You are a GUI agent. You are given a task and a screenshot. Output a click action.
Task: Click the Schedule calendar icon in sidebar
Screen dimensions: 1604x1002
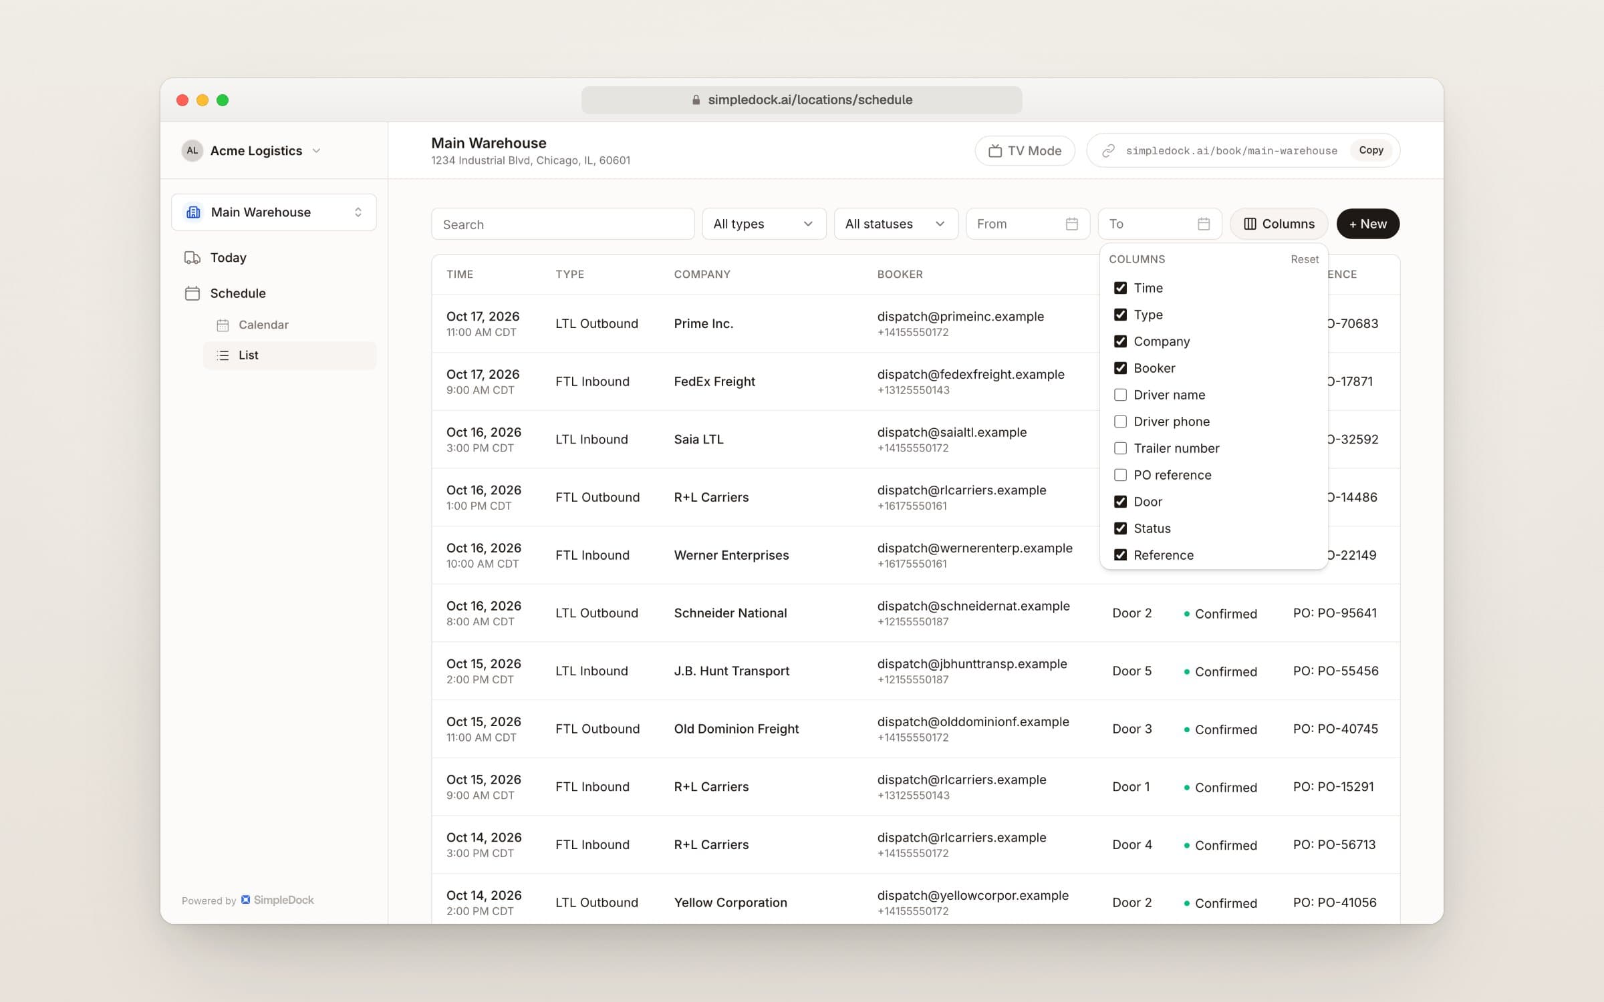coord(192,293)
